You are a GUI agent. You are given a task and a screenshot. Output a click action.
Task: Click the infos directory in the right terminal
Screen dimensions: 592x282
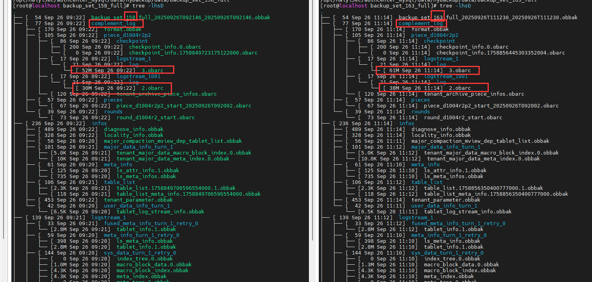[x=407, y=124]
